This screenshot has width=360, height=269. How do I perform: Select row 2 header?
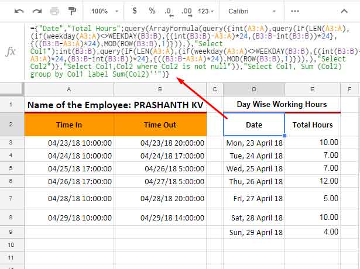(11, 125)
